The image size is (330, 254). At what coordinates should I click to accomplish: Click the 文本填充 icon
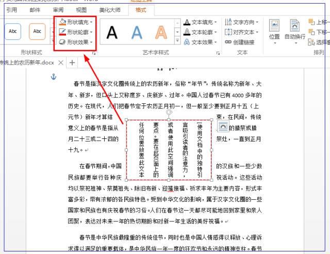(x=187, y=22)
